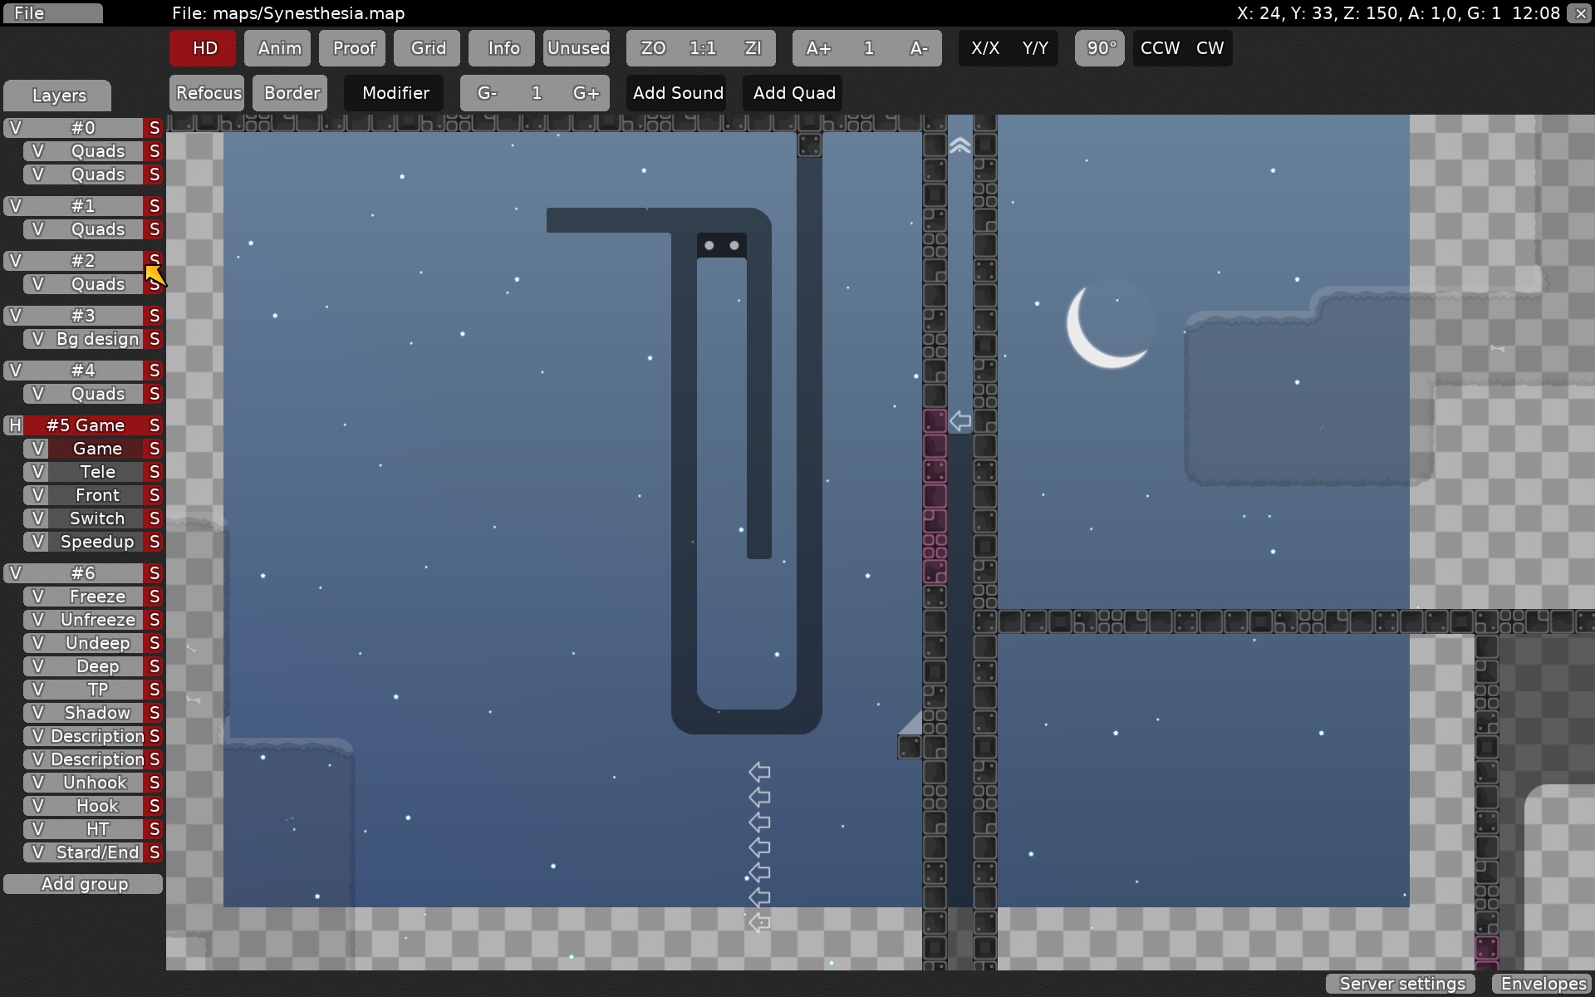Rotate brush counter-clockwise with CCW
1595x997 pixels.
pyautogui.click(x=1158, y=47)
